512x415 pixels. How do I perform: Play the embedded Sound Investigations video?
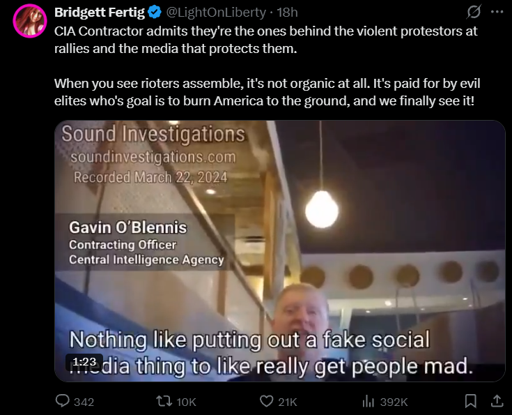pos(280,251)
